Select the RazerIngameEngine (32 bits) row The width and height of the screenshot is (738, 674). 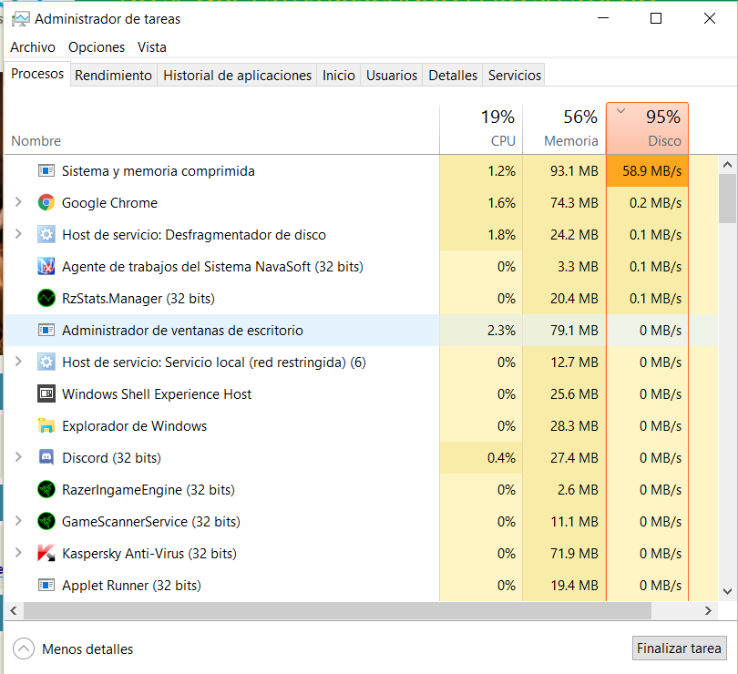(361, 489)
